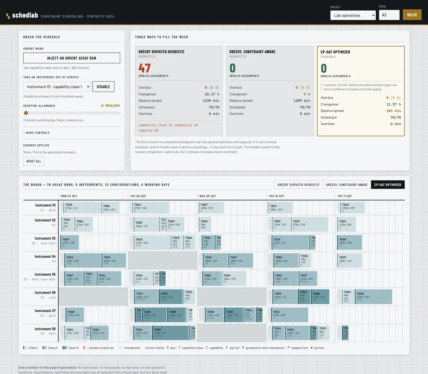Click the changeover hatch legend icon
The width and height of the screenshot is (428, 374).
121,348
